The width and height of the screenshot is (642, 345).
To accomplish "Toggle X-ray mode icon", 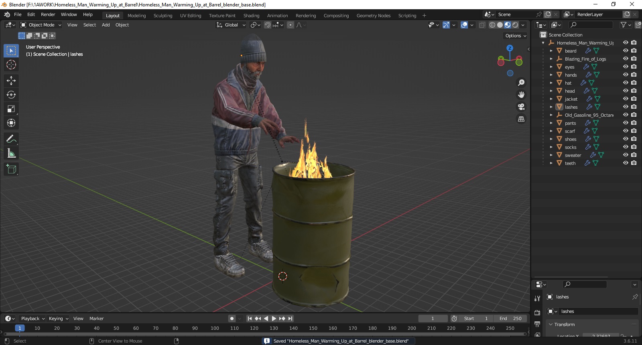I will [482, 25].
